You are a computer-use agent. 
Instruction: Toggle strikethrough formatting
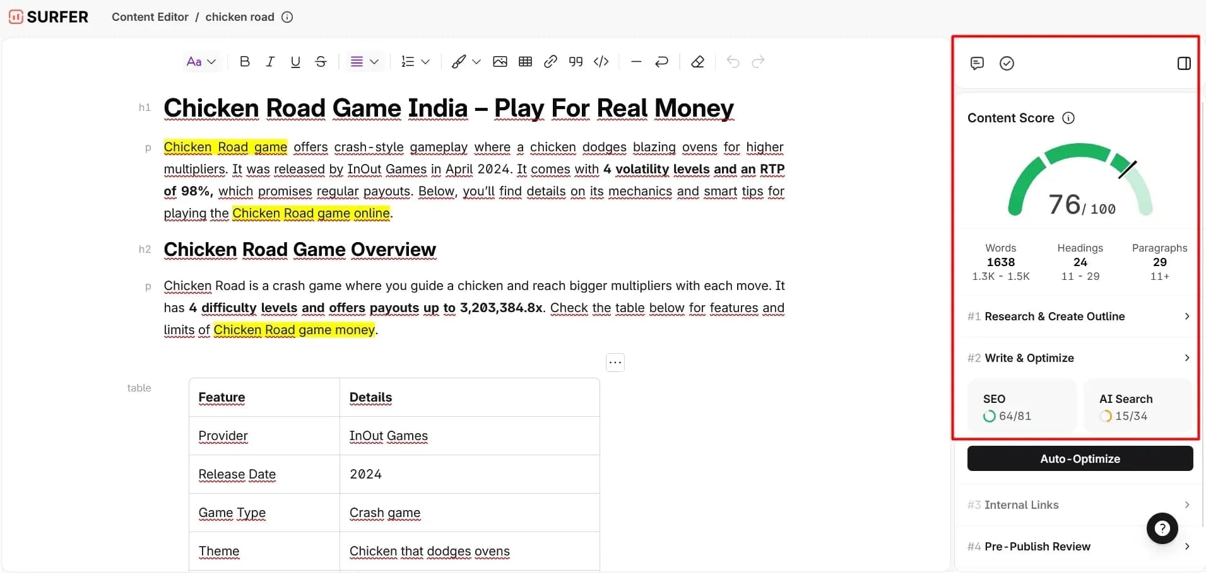(x=321, y=62)
